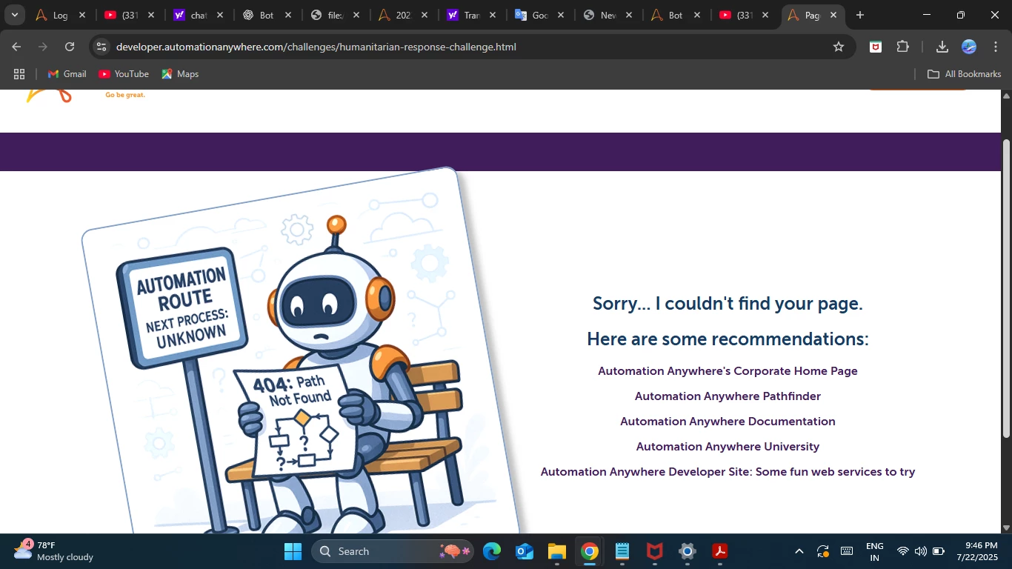This screenshot has height=569, width=1012.
Task: Switch to the "file/" tab
Action: (x=333, y=15)
